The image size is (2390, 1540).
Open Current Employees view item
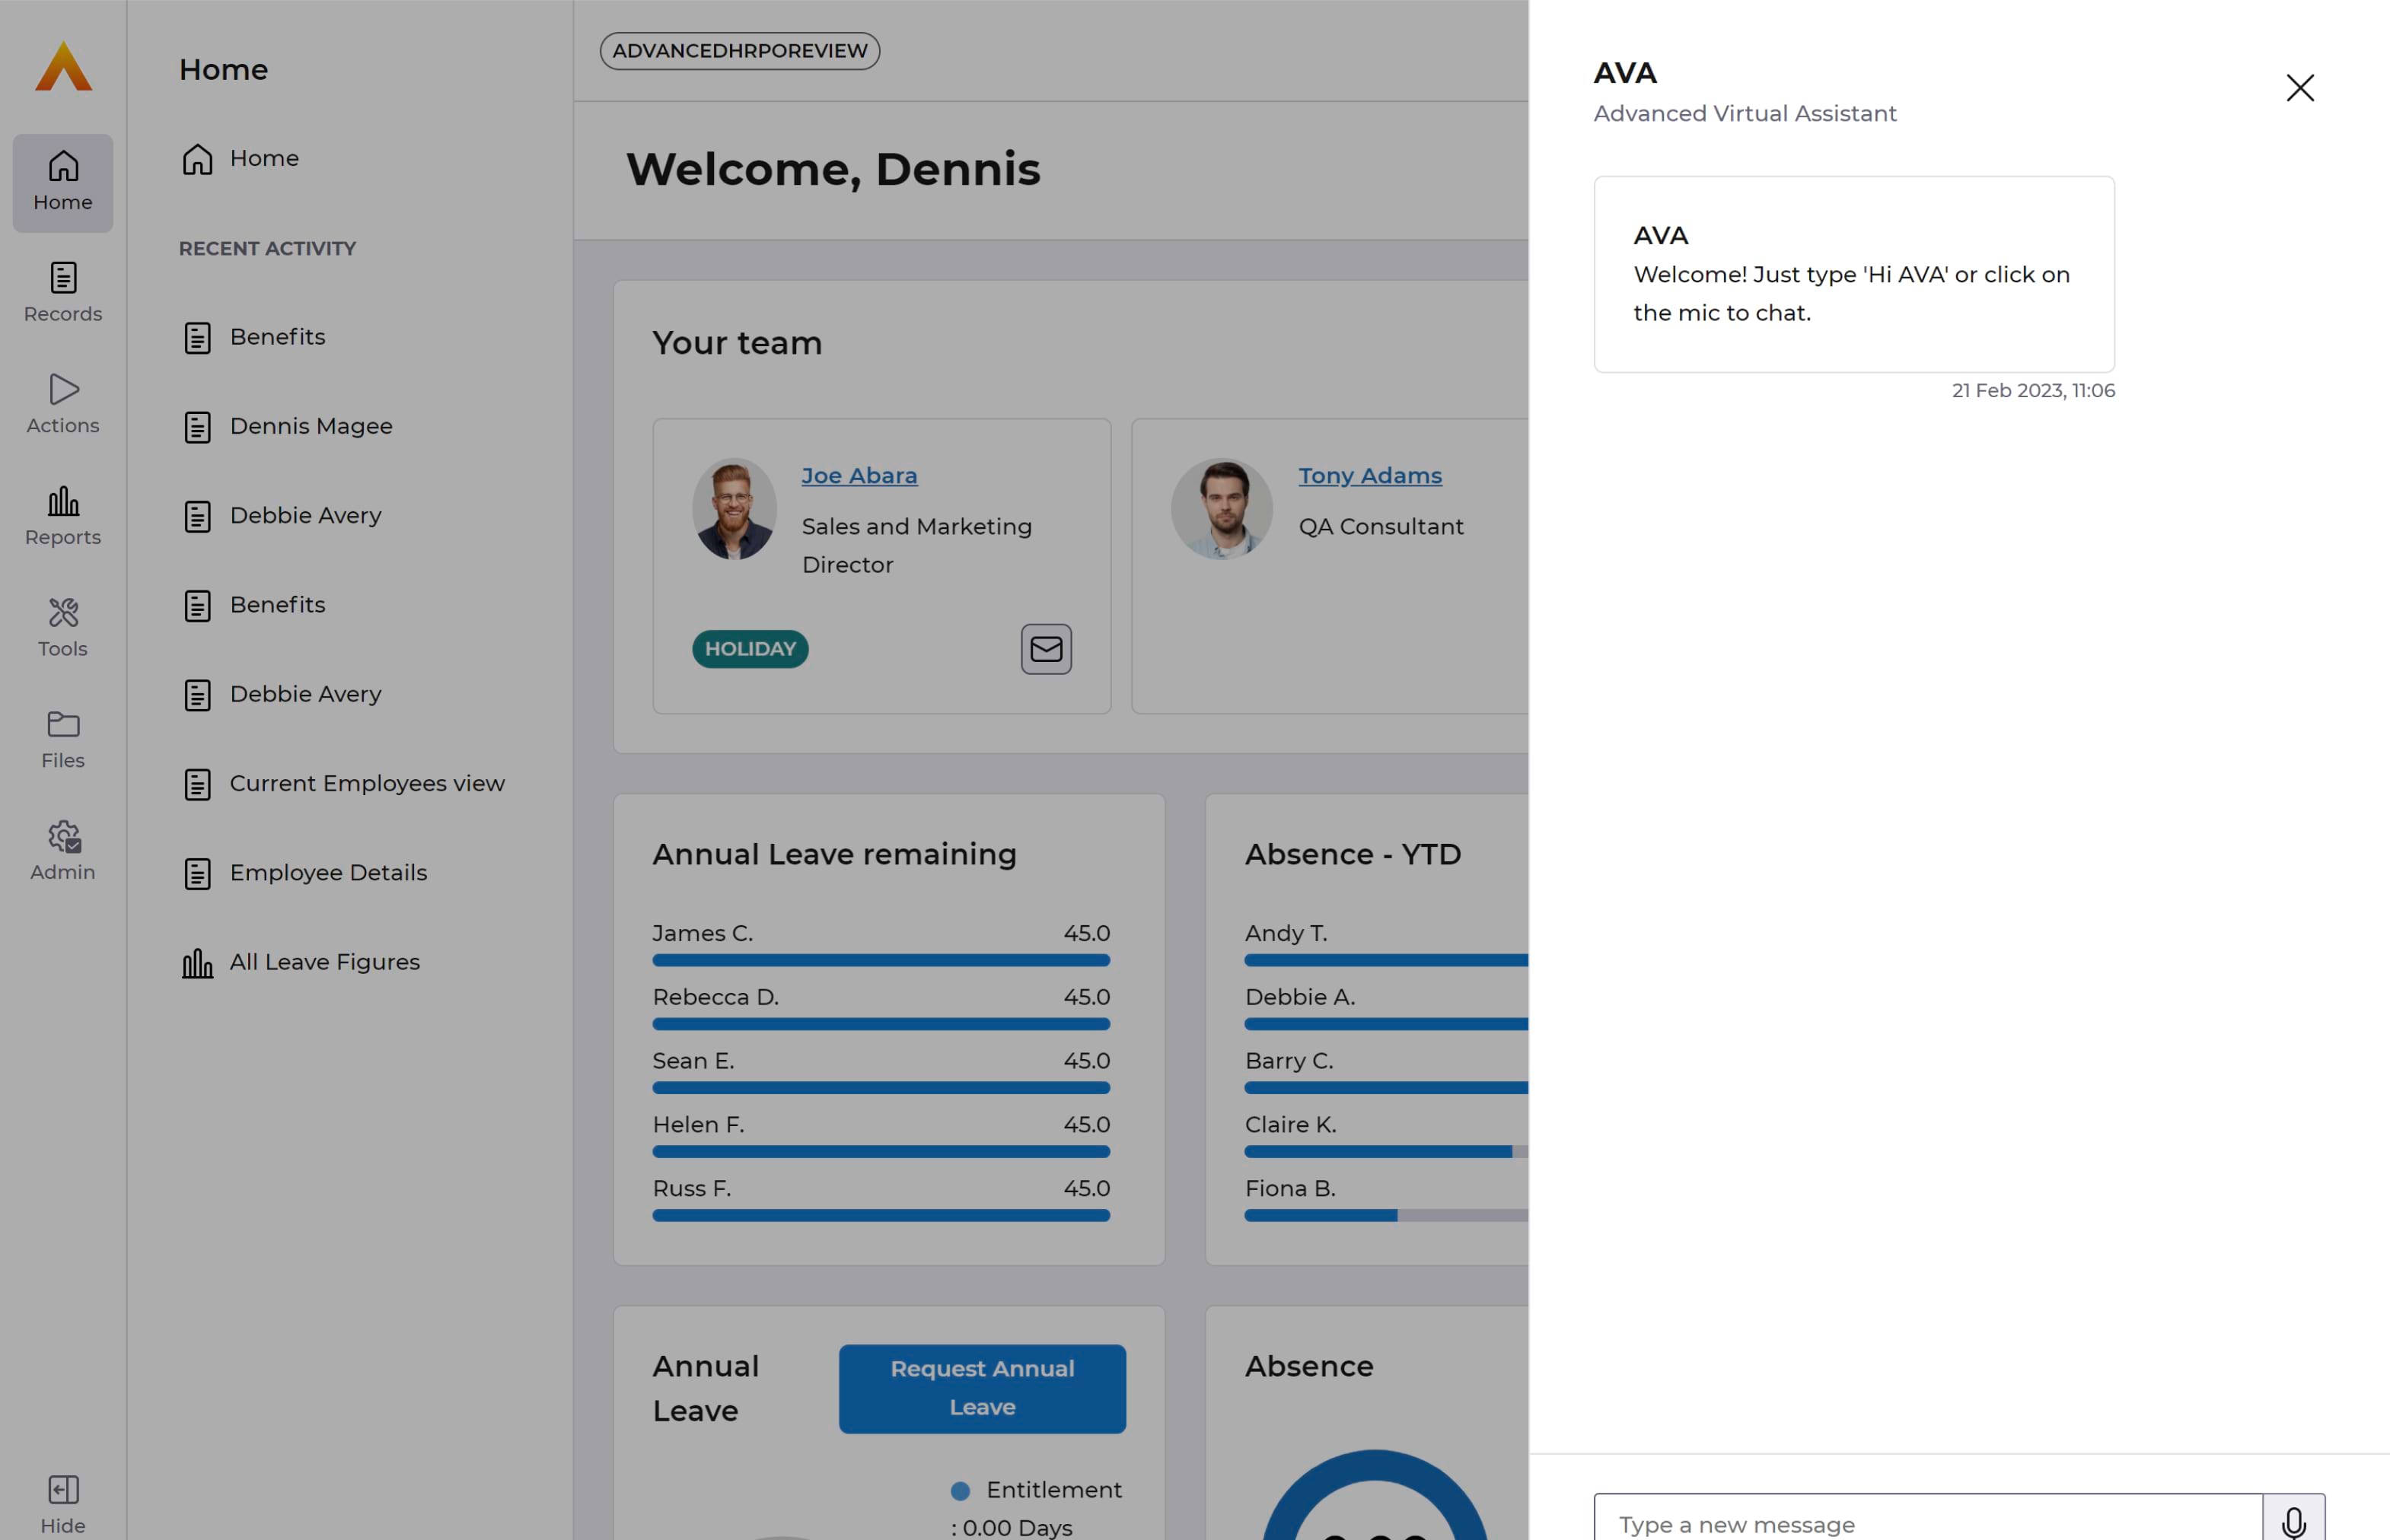[366, 784]
